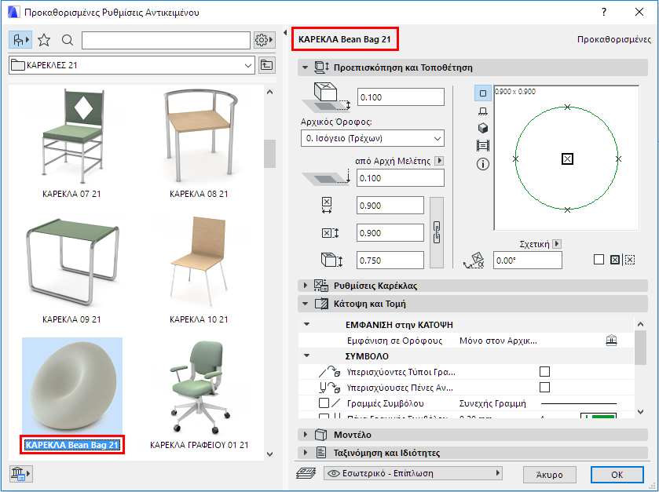Click the story visibility icon beside Μόνο στον Αρχικ...
Viewport: 659px width, 492px height.
point(611,341)
